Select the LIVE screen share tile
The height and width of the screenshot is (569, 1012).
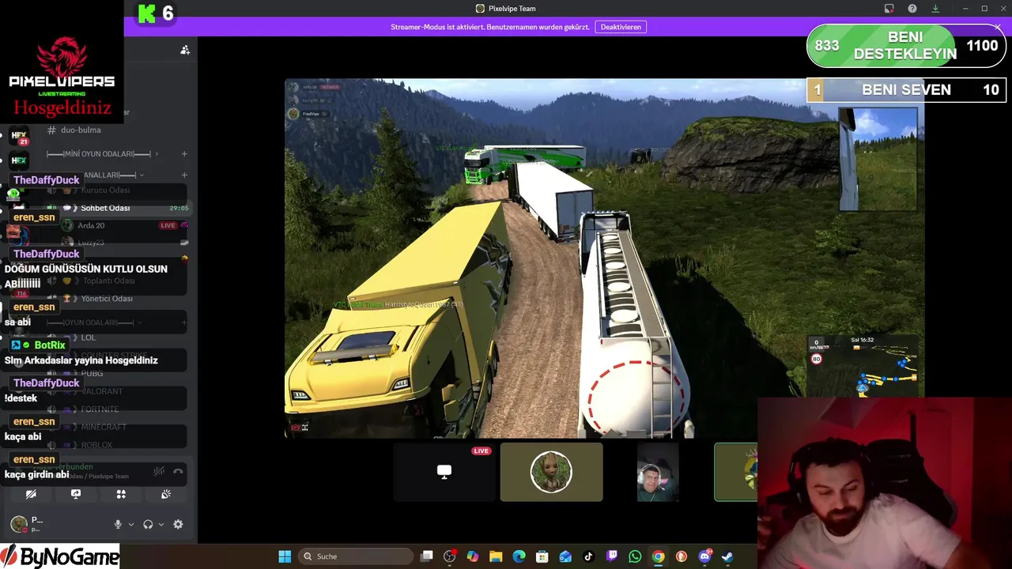[x=444, y=472]
